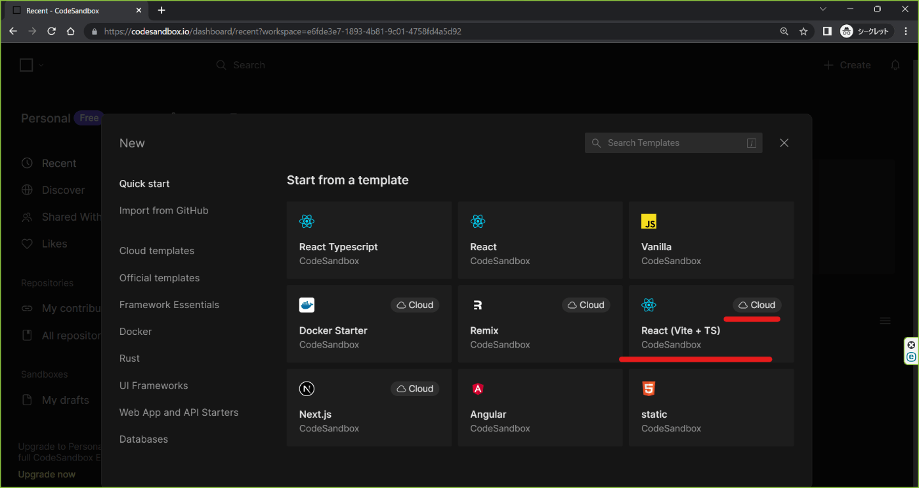919x488 pixels.
Task: Open Likes in dashboard sidebar
Action: [54, 244]
